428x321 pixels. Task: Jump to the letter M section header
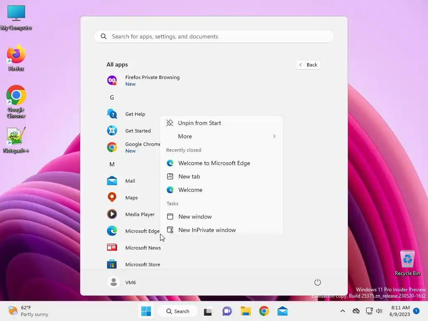(112, 164)
